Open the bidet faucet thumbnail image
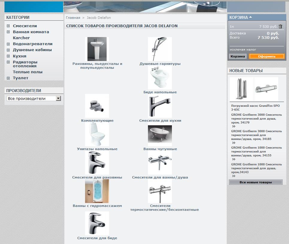Viewport: 289px width, 244px height. point(97,223)
